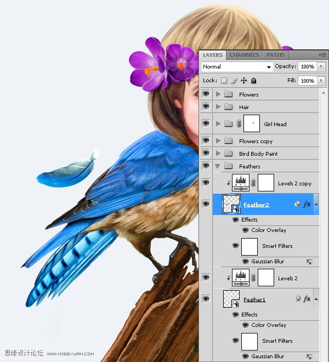329x362 pixels.
Task: Switch to the Paths tab
Action: [x=275, y=55]
